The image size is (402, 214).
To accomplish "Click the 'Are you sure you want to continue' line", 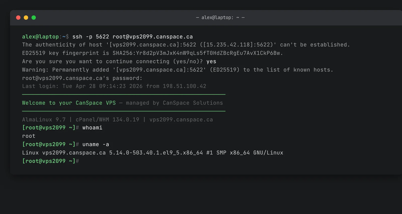I will 119,61.
